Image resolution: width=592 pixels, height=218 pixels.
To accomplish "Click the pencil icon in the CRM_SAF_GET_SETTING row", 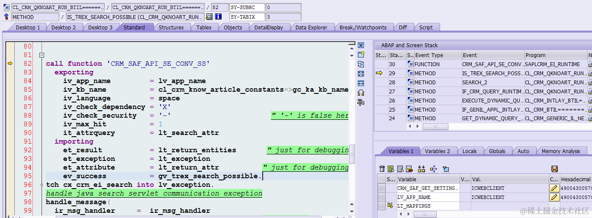I will click(554, 188).
